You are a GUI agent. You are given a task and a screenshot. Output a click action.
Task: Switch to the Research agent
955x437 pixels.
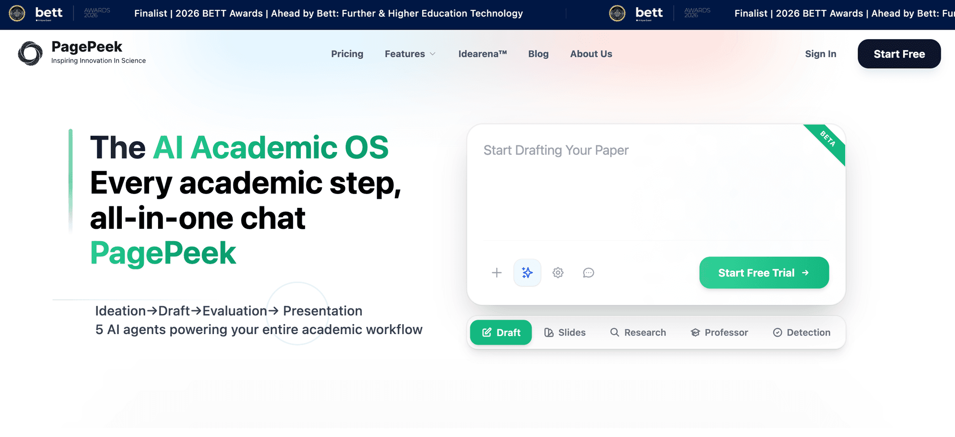[638, 332]
